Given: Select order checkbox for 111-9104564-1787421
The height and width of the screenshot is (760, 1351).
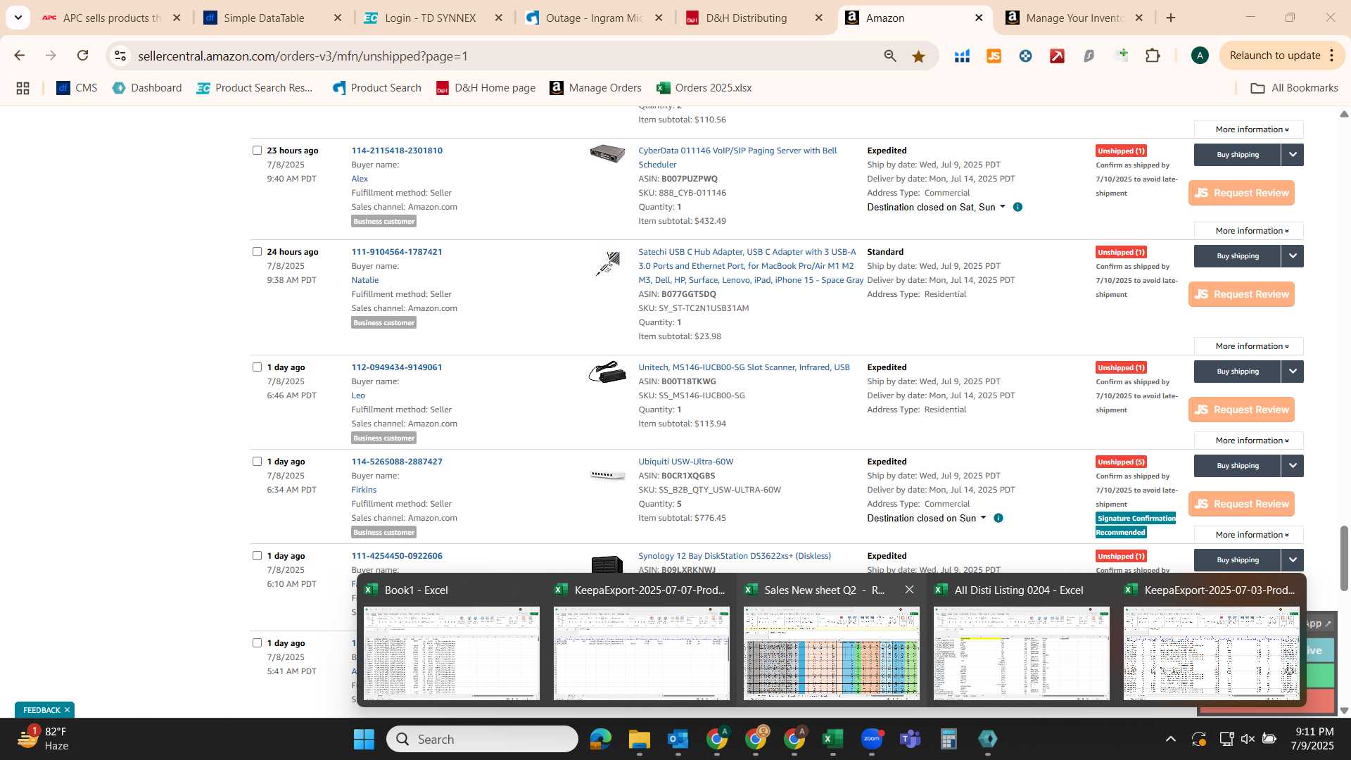Looking at the screenshot, I should (x=257, y=251).
